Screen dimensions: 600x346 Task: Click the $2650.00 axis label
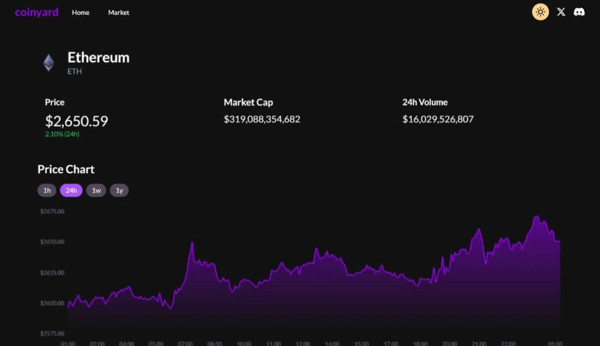coord(52,242)
